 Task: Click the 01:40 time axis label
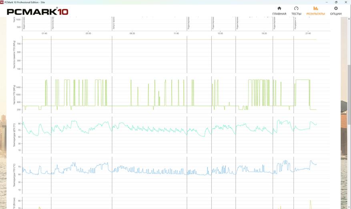(x=44, y=33)
